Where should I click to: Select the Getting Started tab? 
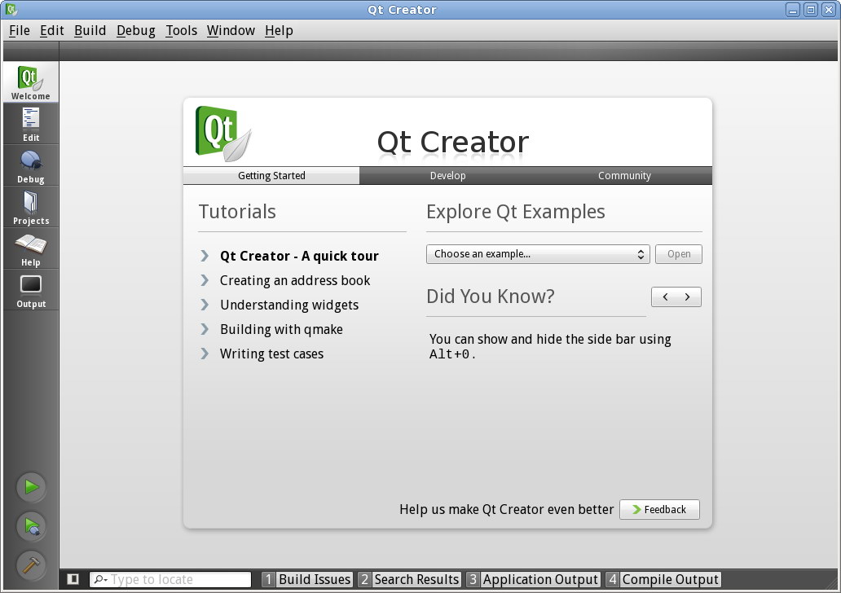pyautogui.click(x=271, y=176)
